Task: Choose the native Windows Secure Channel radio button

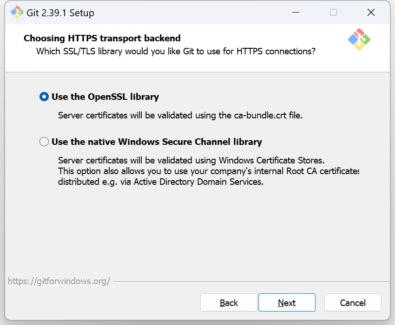Action: pos(44,142)
